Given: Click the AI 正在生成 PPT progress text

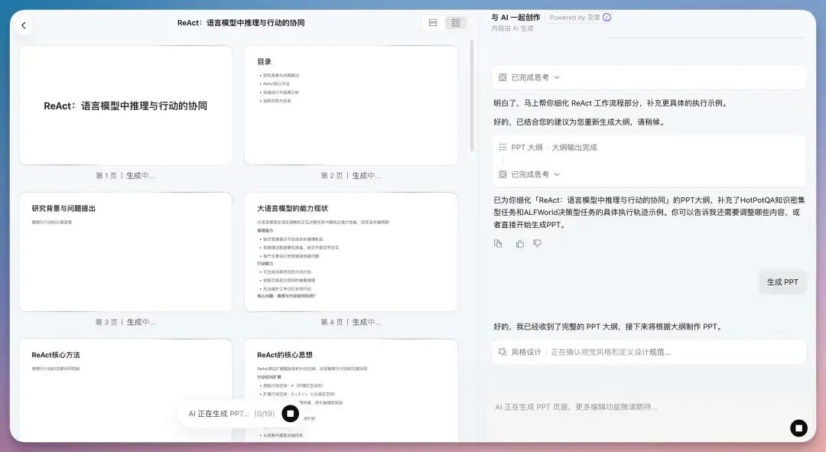Looking at the screenshot, I should tap(231, 414).
